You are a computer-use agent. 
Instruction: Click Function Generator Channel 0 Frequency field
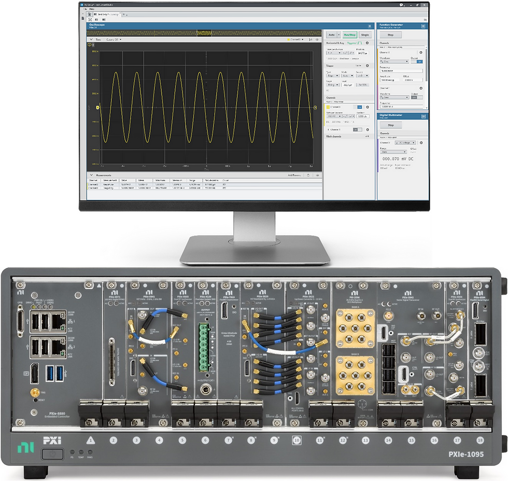pos(401,71)
